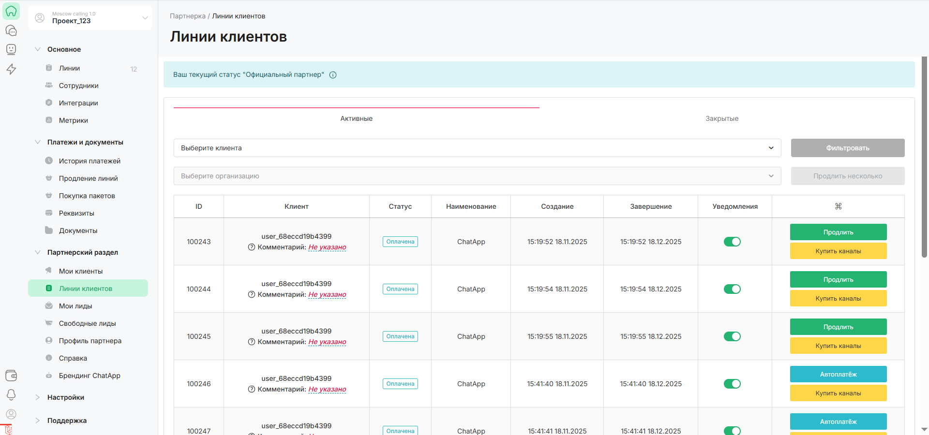Image resolution: width=929 pixels, height=435 pixels.
Task: Disable notifications toggle for line 100243
Action: coord(732,242)
